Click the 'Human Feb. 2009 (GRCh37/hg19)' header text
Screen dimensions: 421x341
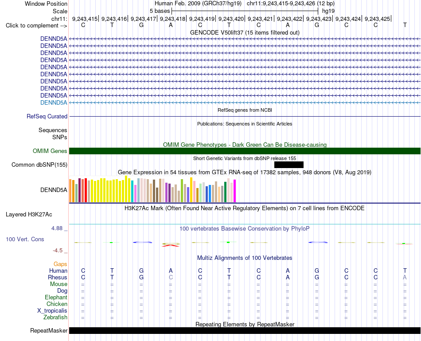pyautogui.click(x=198, y=4)
